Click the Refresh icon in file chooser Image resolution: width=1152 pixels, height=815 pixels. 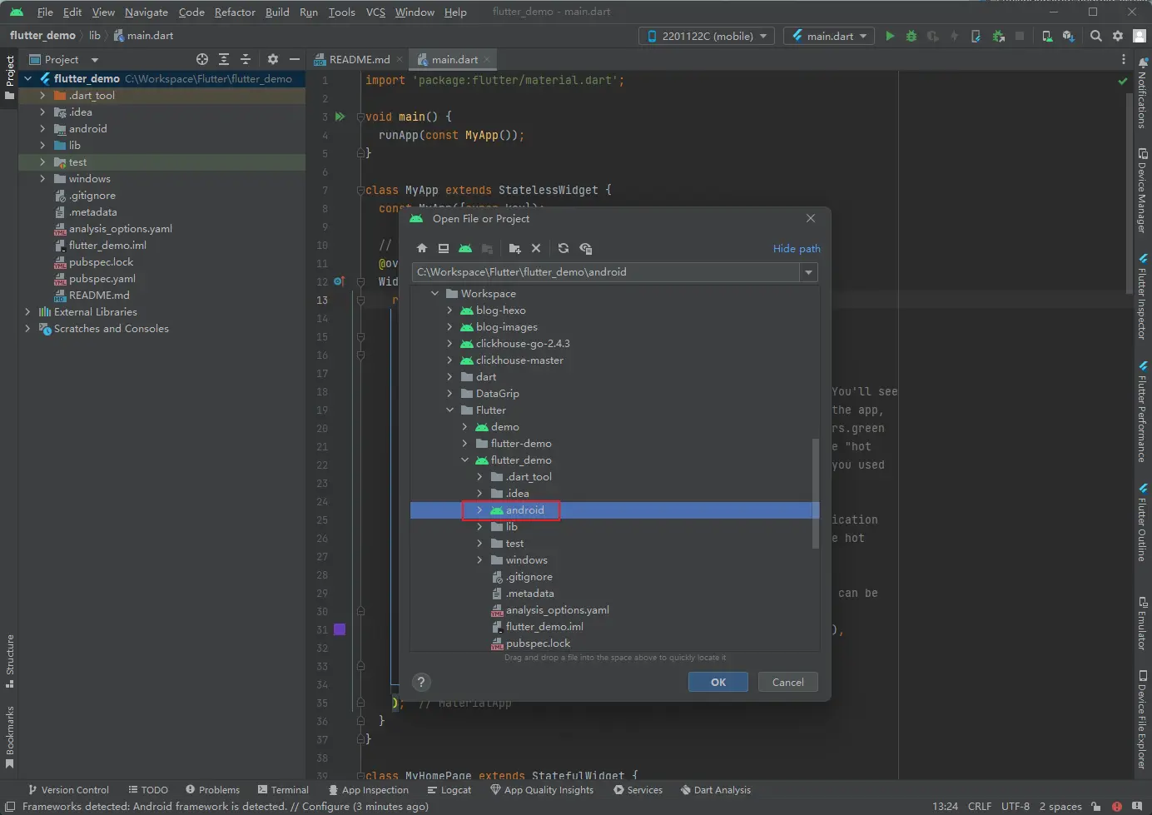tap(564, 248)
